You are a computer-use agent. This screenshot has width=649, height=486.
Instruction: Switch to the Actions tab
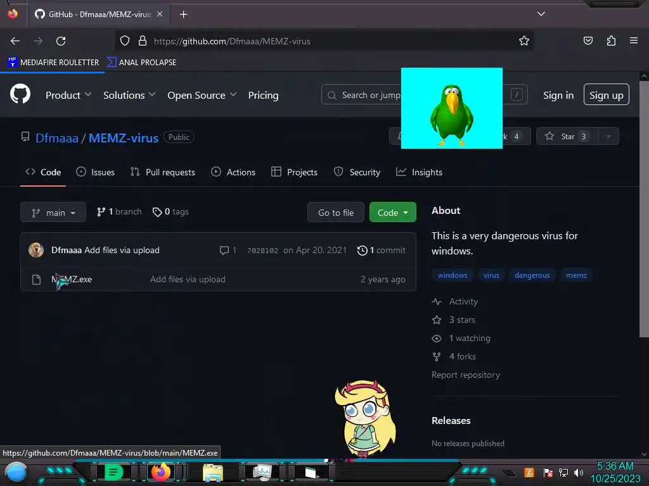tap(233, 172)
